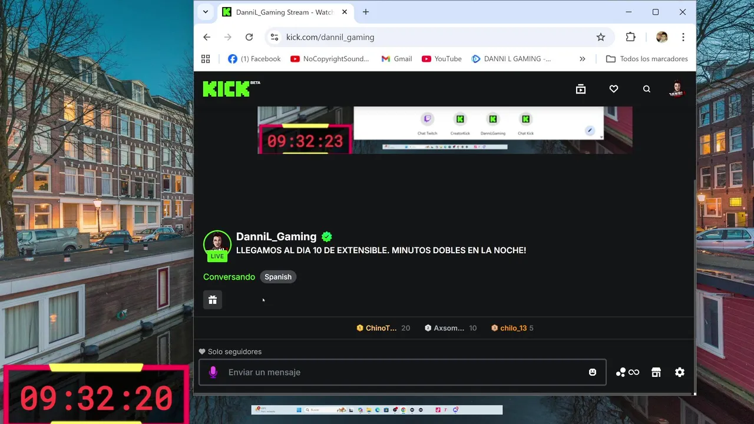Click the Spanish language tag
This screenshot has width=754, height=424.
click(278, 277)
